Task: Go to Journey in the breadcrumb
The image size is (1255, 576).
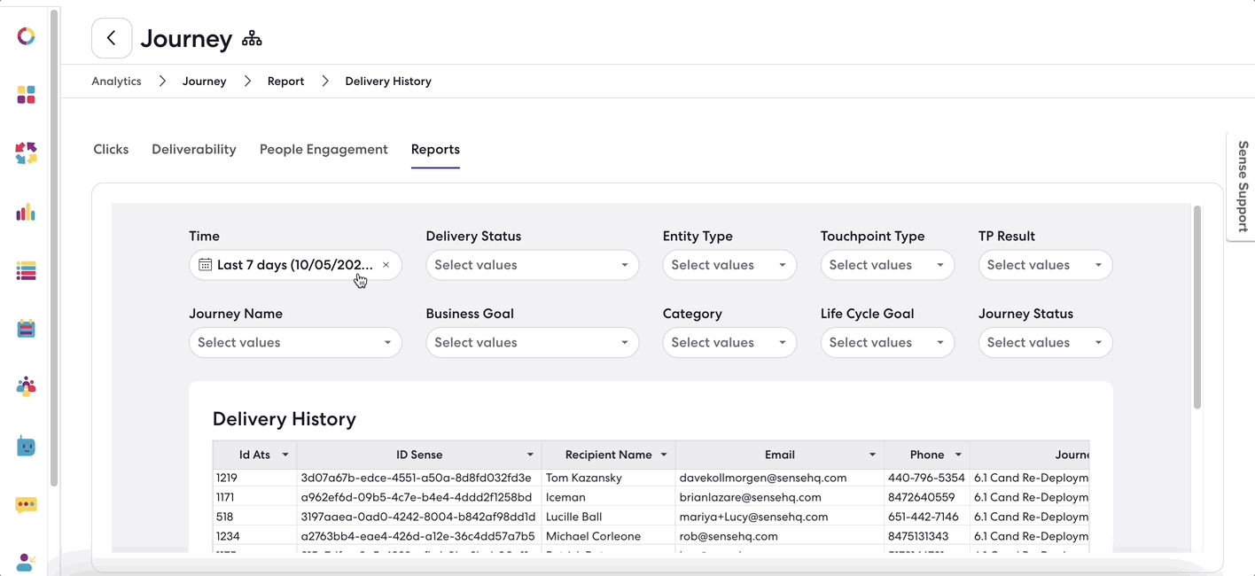Action: point(205,81)
